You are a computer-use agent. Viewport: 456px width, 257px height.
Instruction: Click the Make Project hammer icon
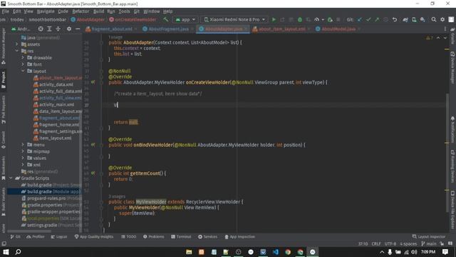click(x=166, y=19)
